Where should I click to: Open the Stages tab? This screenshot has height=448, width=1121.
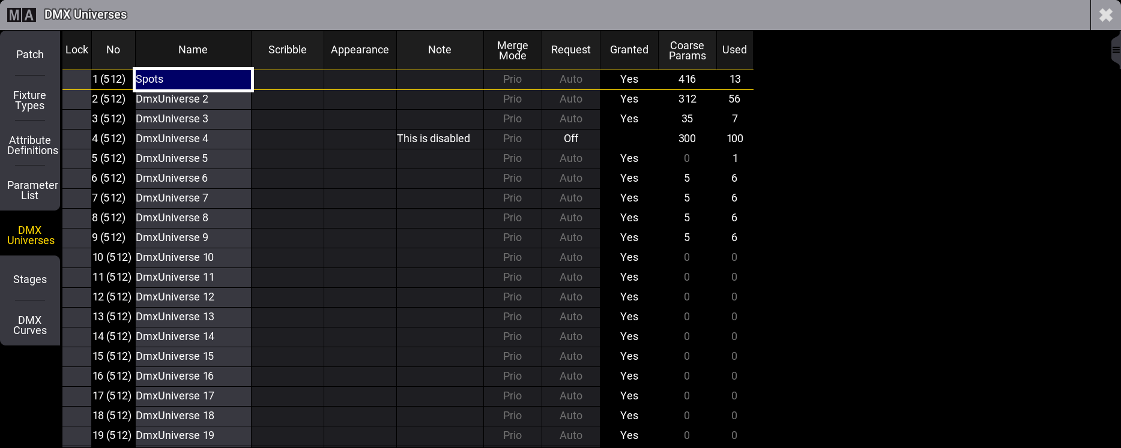tap(30, 279)
